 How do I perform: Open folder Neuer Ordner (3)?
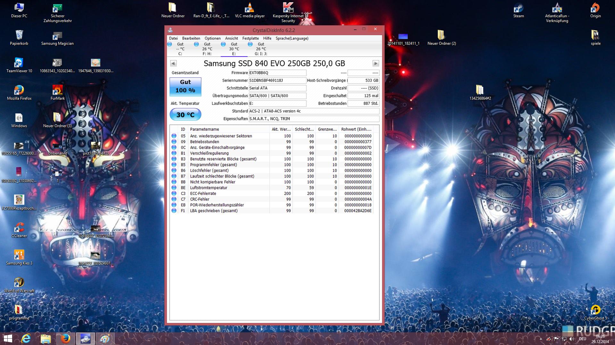pyautogui.click(x=57, y=120)
